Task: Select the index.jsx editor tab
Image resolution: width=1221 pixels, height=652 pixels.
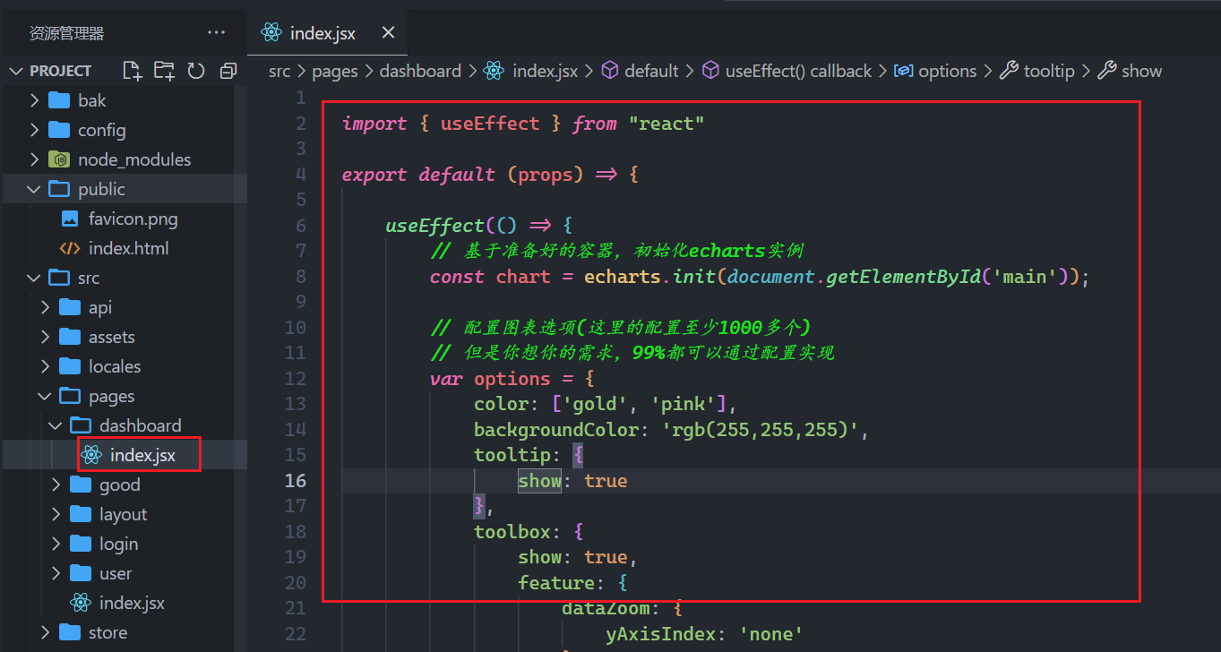Action: point(327,33)
